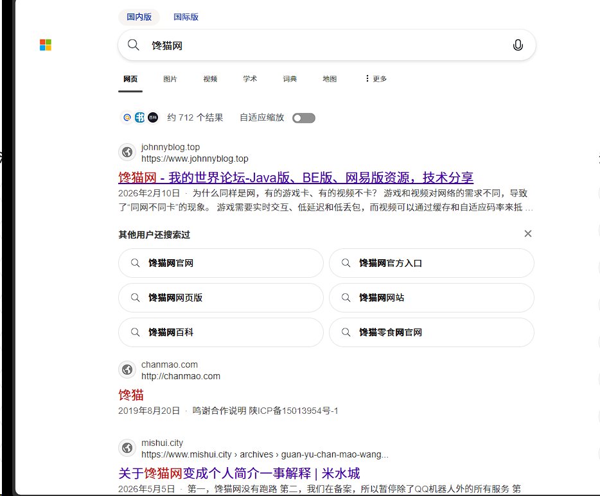This screenshot has width=600, height=496.
Task: Click the dark round icon left of result count
Action: pos(153,117)
